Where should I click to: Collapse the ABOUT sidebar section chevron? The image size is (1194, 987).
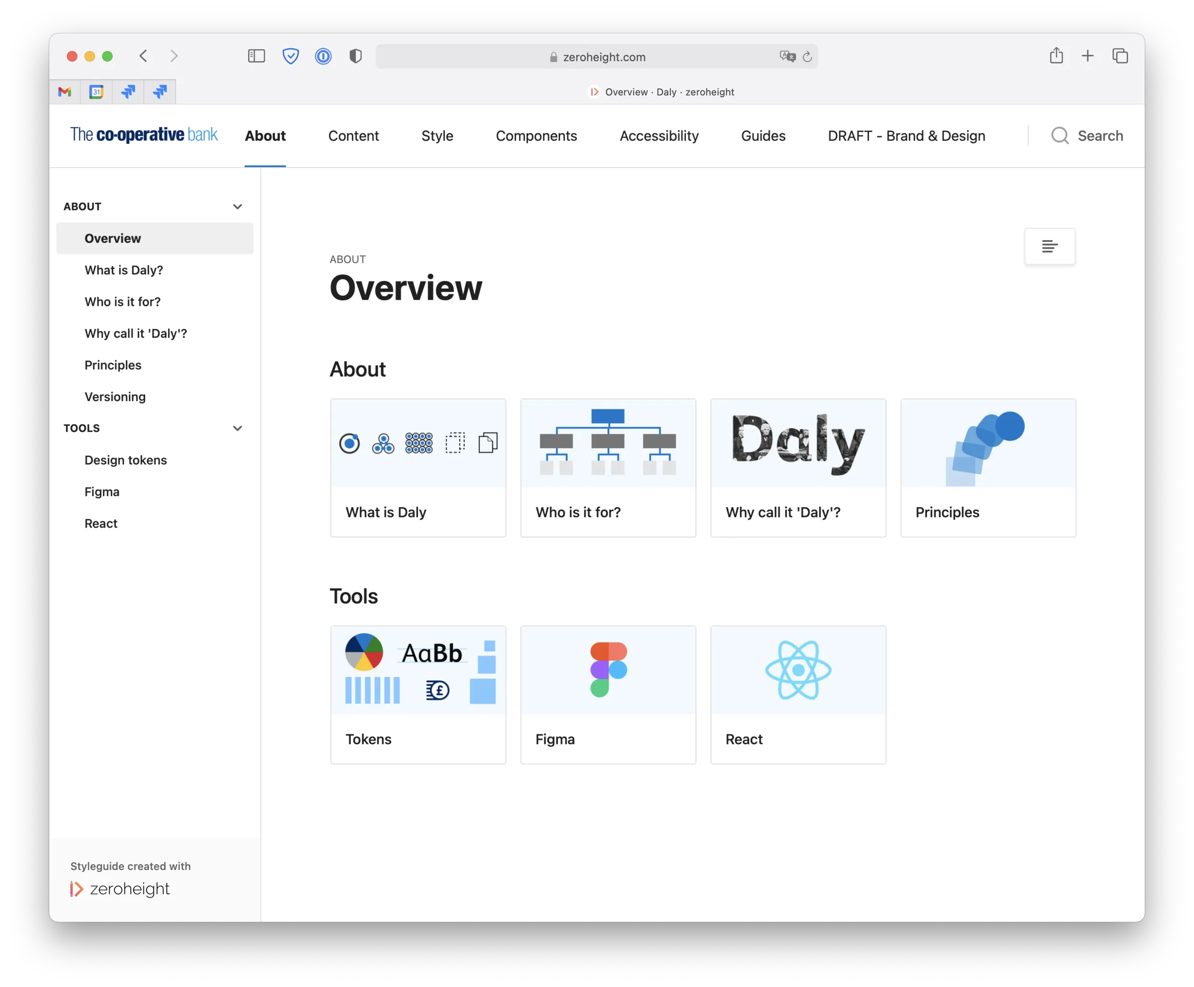[x=238, y=206]
